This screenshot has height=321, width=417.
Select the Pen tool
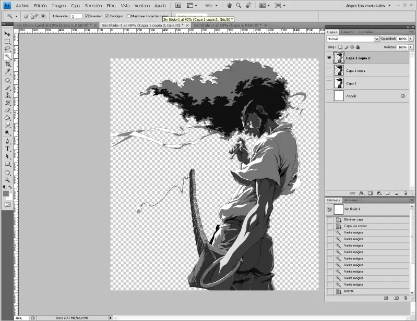[7, 141]
